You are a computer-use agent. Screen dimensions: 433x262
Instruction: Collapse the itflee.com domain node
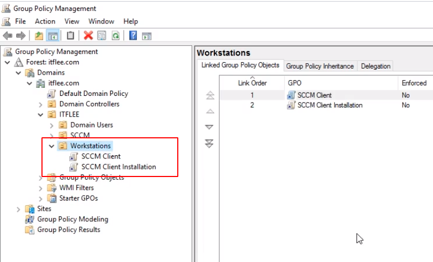[x=29, y=83]
